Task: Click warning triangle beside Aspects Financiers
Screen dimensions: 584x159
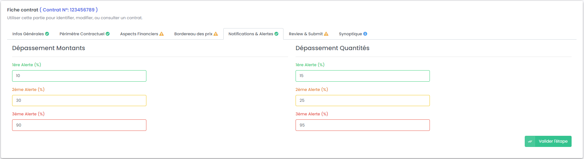Action: click(162, 34)
